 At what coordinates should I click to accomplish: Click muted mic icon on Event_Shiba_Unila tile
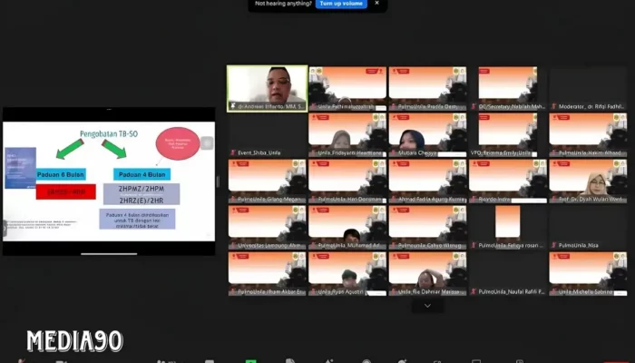pos(232,152)
